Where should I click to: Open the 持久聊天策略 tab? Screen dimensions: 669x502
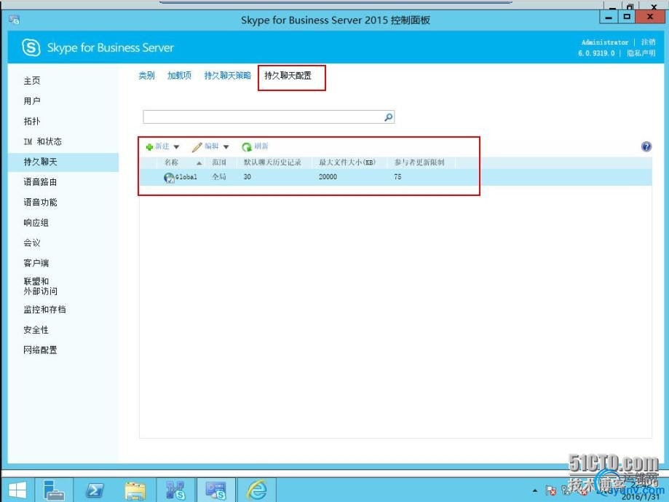[227, 76]
